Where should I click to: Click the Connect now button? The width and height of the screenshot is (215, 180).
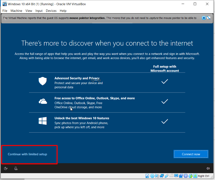pyautogui.click(x=191, y=154)
